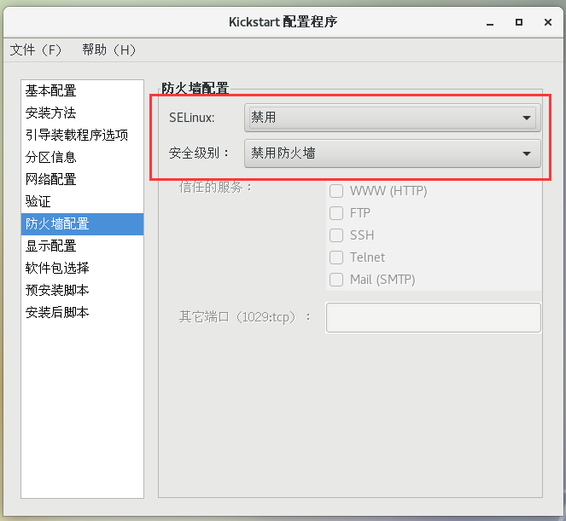Open 软件包选择 section

pos(82,268)
